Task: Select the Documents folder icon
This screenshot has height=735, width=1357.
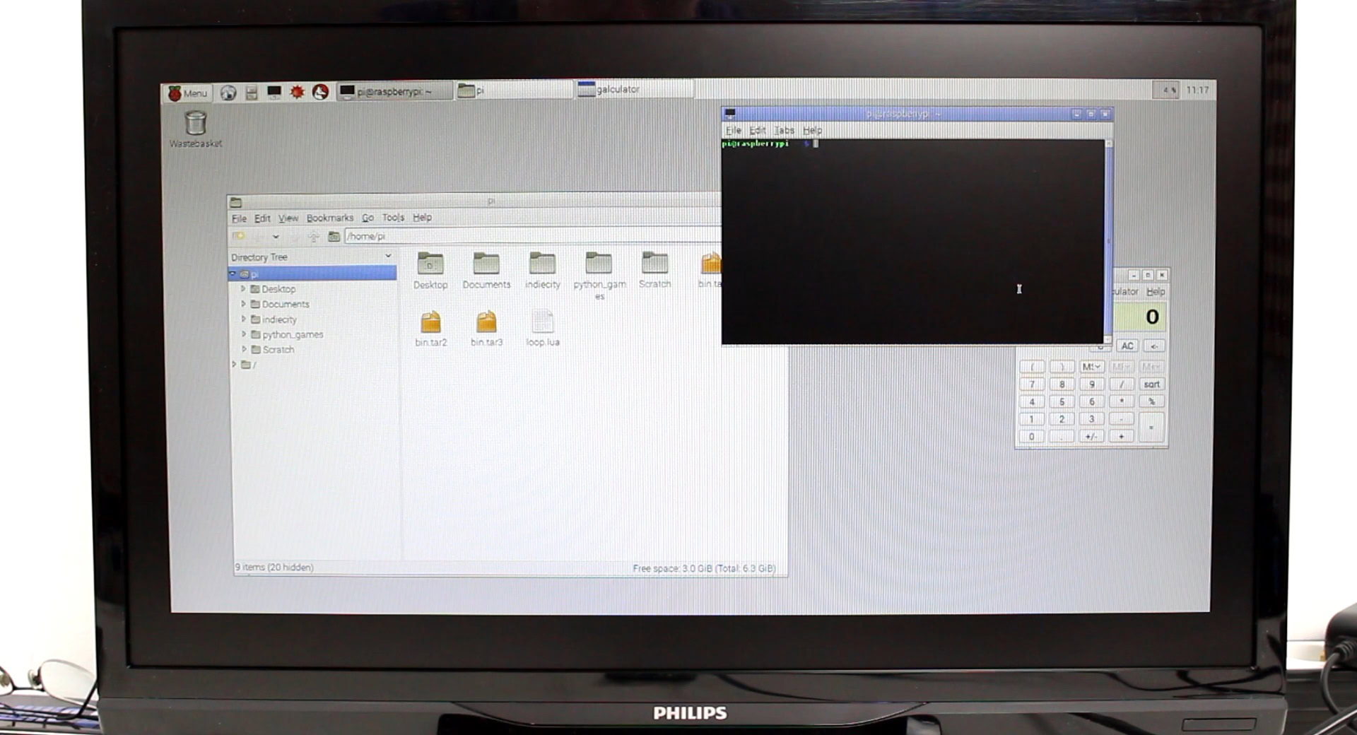Action: [x=486, y=271]
